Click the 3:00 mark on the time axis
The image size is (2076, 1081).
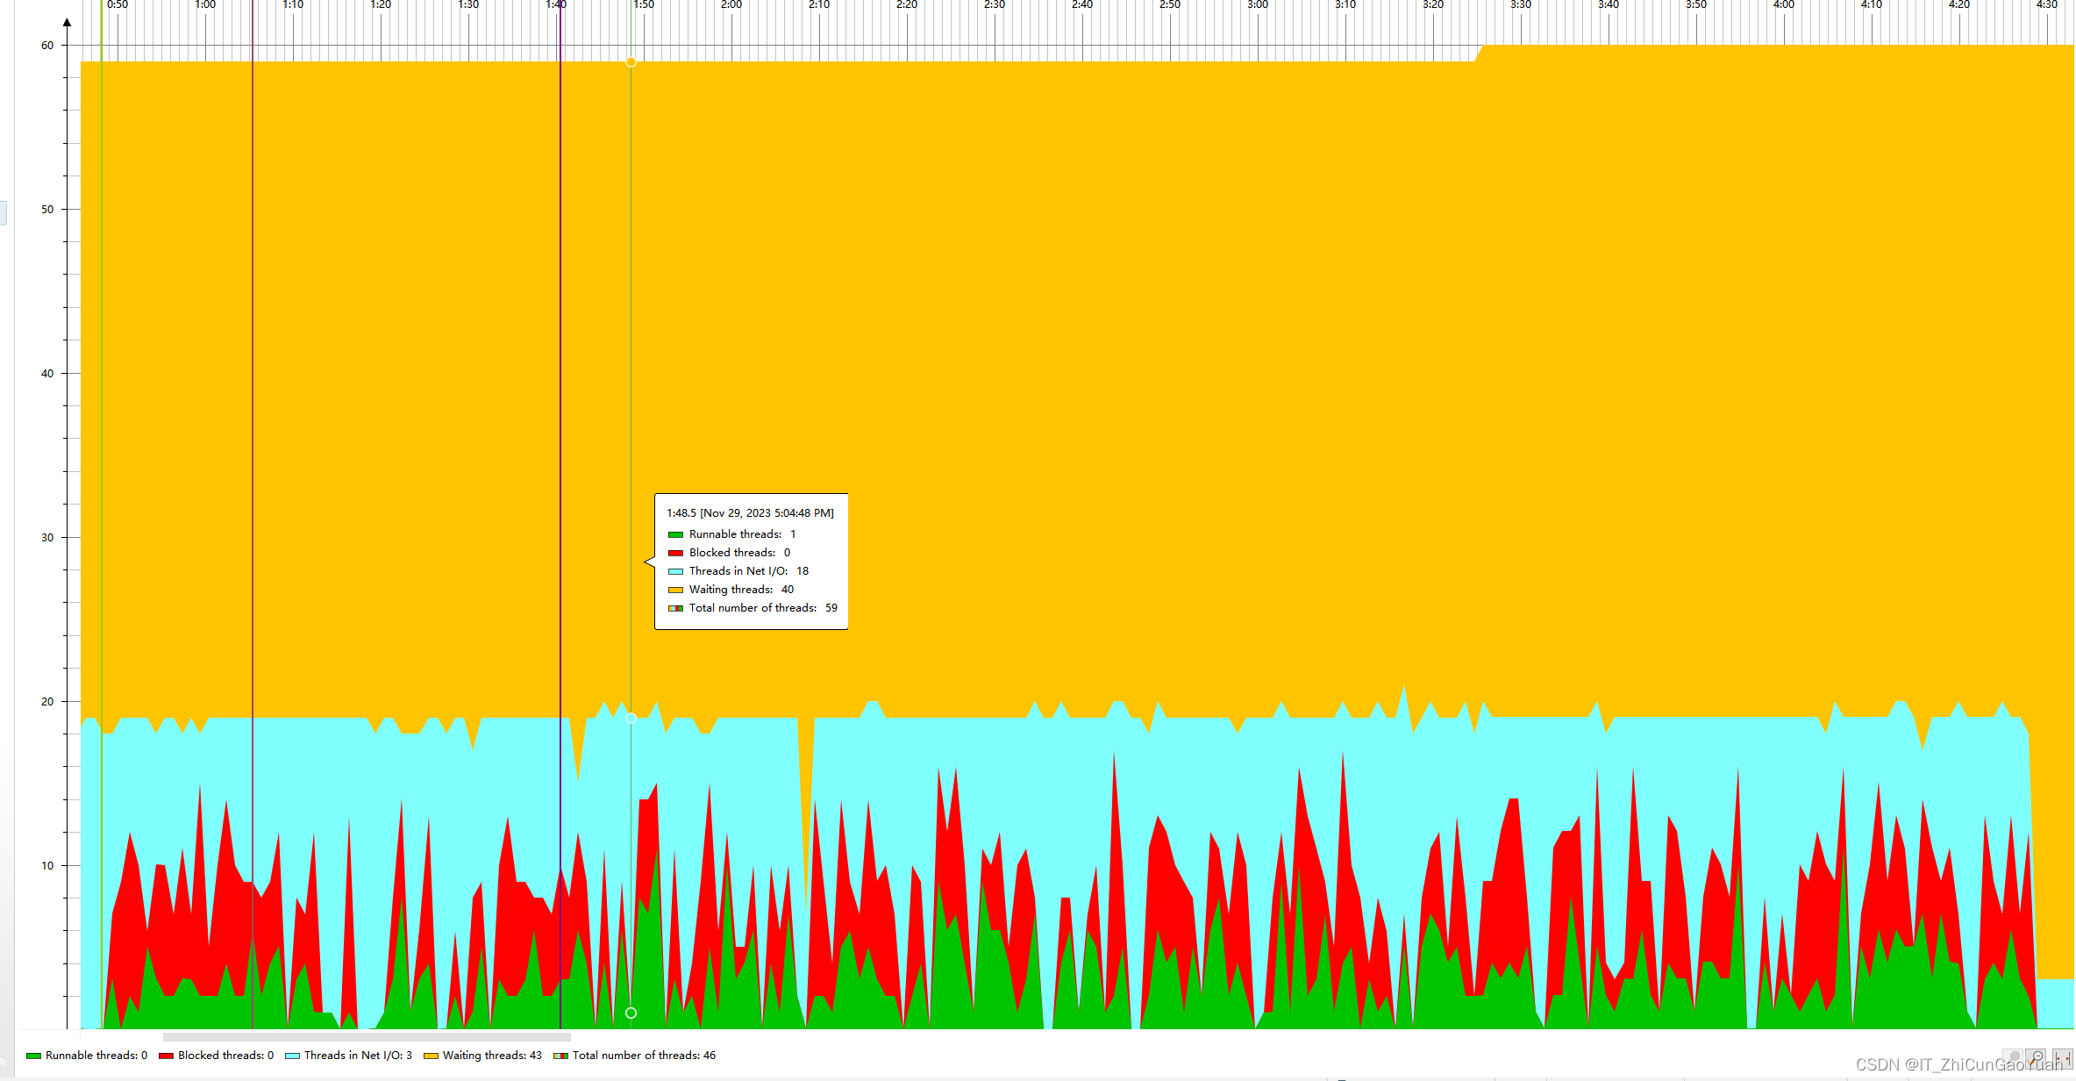(1258, 5)
